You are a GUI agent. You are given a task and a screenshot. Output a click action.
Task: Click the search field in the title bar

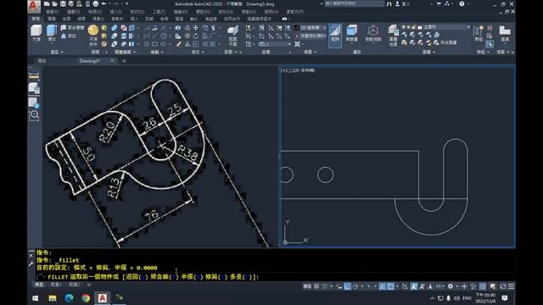click(x=354, y=3)
